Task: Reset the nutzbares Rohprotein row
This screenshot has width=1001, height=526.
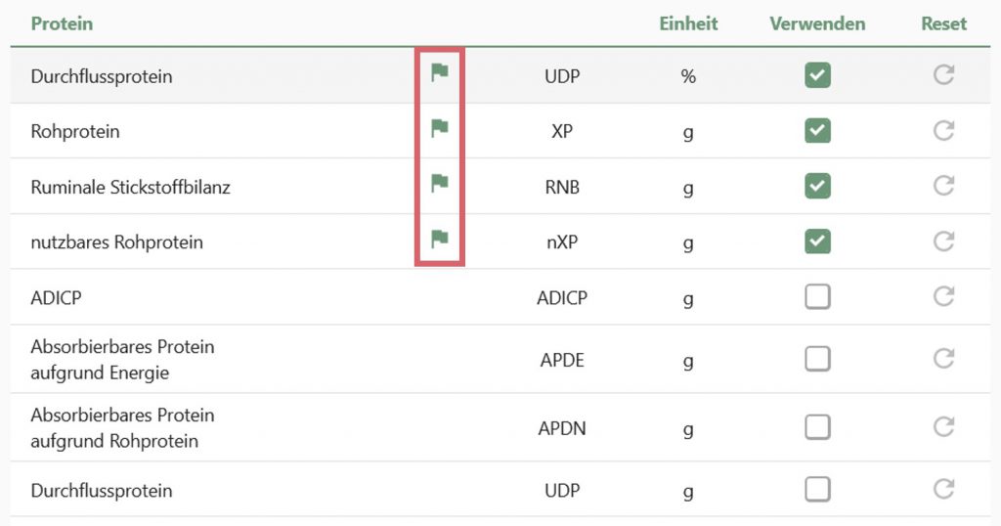Action: click(x=943, y=241)
